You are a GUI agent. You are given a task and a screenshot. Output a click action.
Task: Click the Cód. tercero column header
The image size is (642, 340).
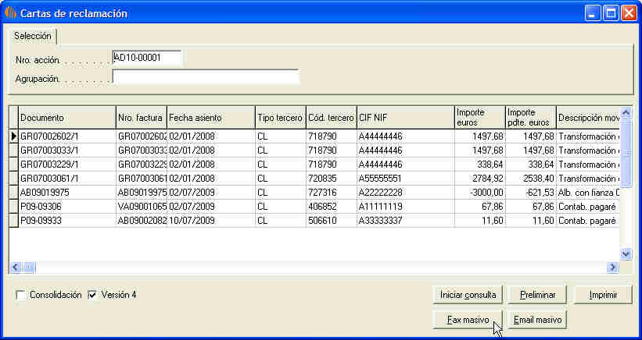point(332,118)
